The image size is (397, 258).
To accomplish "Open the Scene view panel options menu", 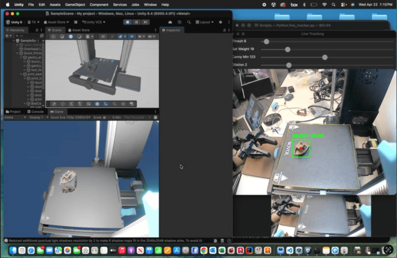I will [155, 30].
